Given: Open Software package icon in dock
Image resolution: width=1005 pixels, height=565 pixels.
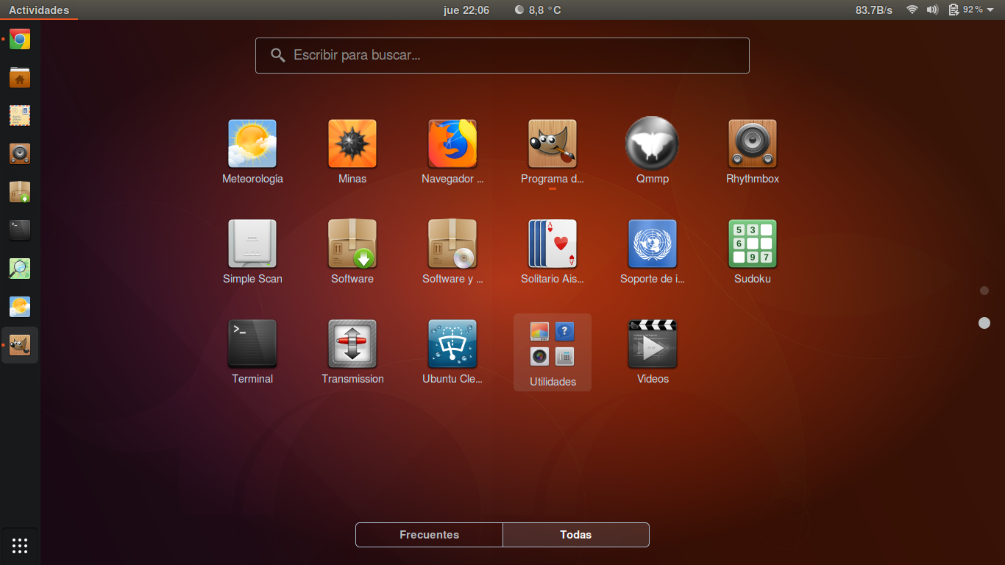Looking at the screenshot, I should [x=20, y=192].
